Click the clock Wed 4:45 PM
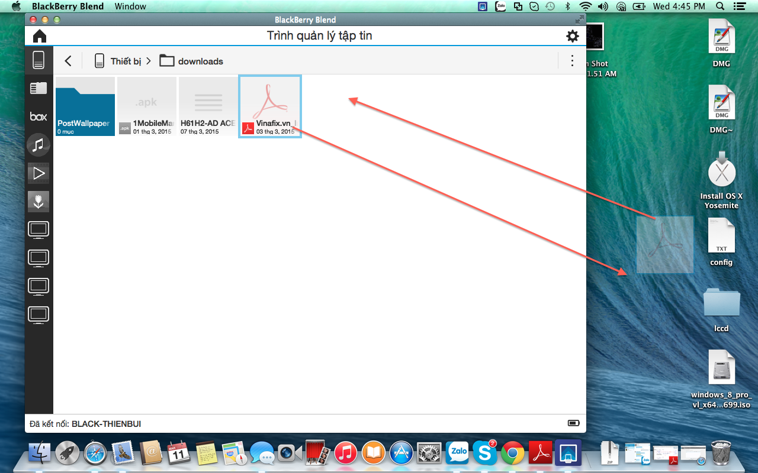Image resolution: width=758 pixels, height=473 pixels. point(679,7)
